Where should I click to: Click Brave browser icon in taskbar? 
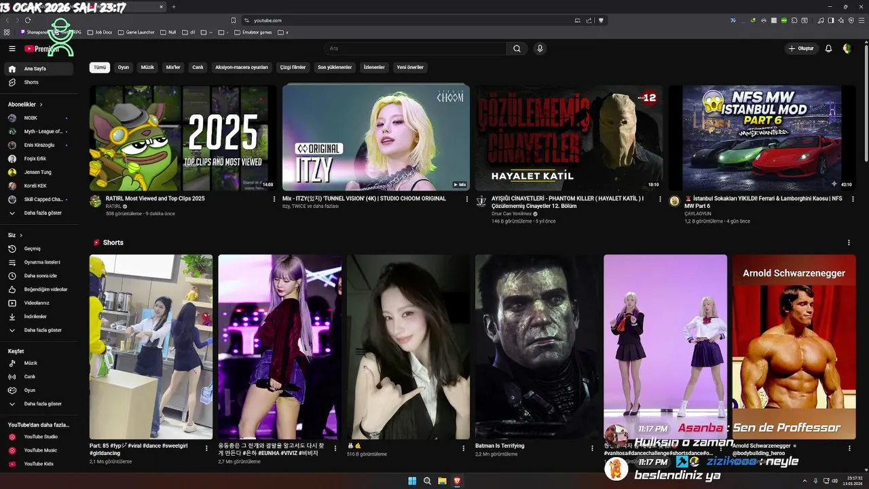(x=457, y=481)
